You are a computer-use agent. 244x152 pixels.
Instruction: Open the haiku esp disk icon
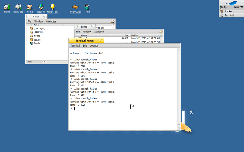point(18,7)
